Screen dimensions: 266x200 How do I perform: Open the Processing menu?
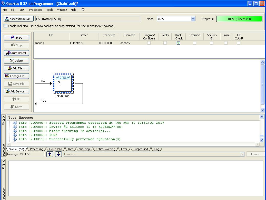(x=36, y=10)
